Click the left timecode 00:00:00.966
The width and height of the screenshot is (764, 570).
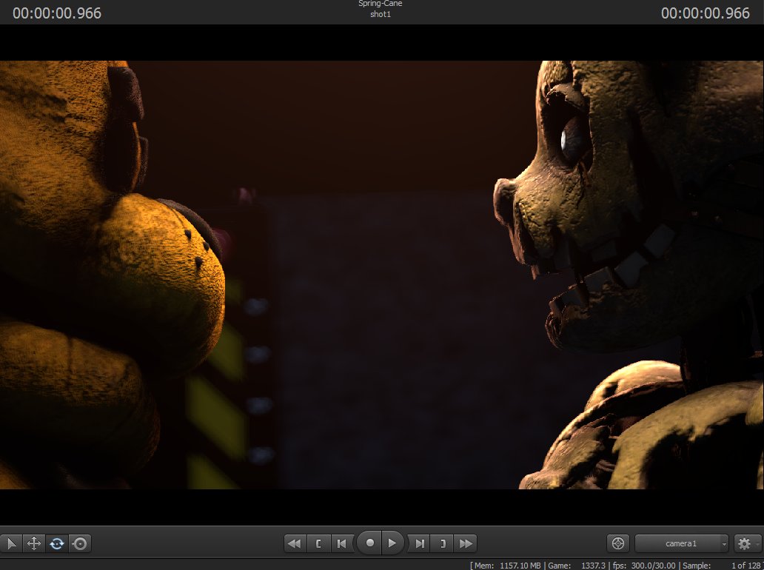pos(57,13)
